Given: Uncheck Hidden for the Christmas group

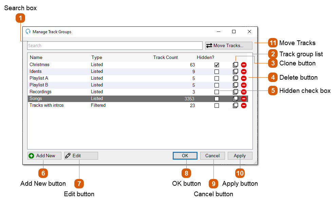Looking at the screenshot, I should tap(217, 64).
